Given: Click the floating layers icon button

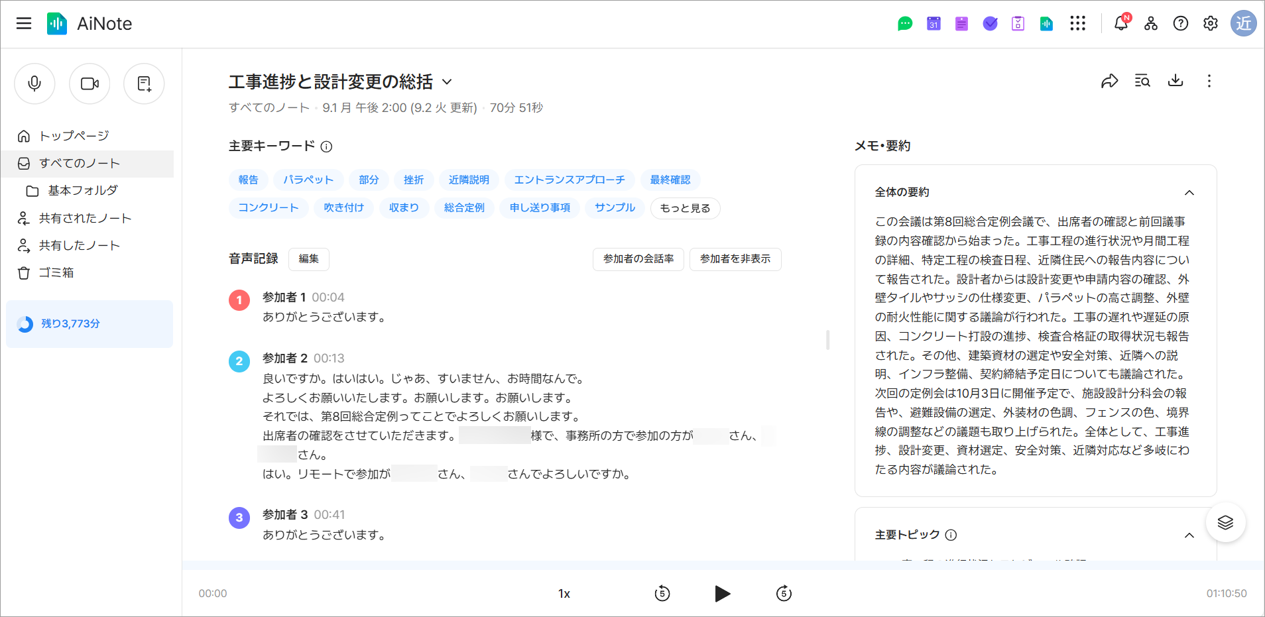Looking at the screenshot, I should pos(1225,522).
